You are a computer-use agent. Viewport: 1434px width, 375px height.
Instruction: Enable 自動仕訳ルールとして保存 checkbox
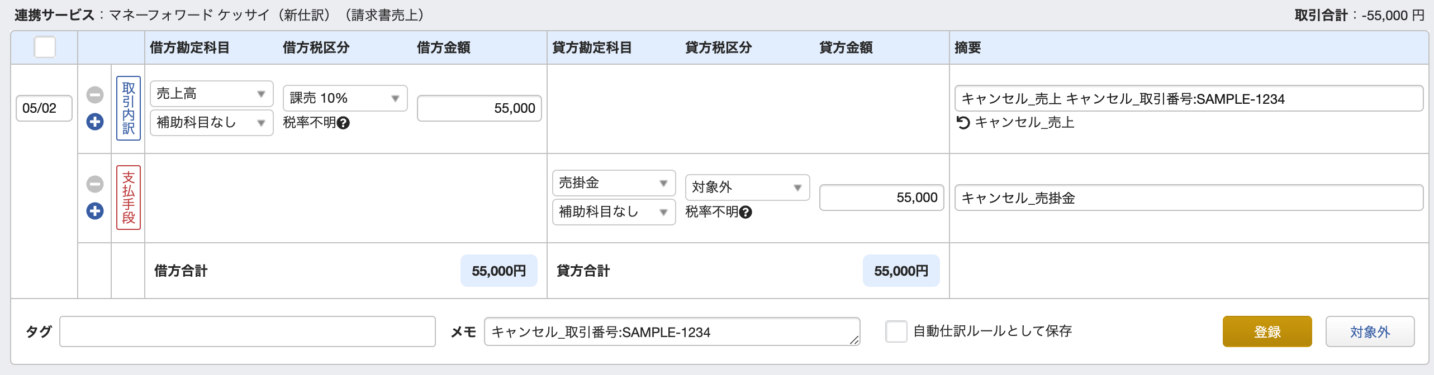click(x=896, y=331)
